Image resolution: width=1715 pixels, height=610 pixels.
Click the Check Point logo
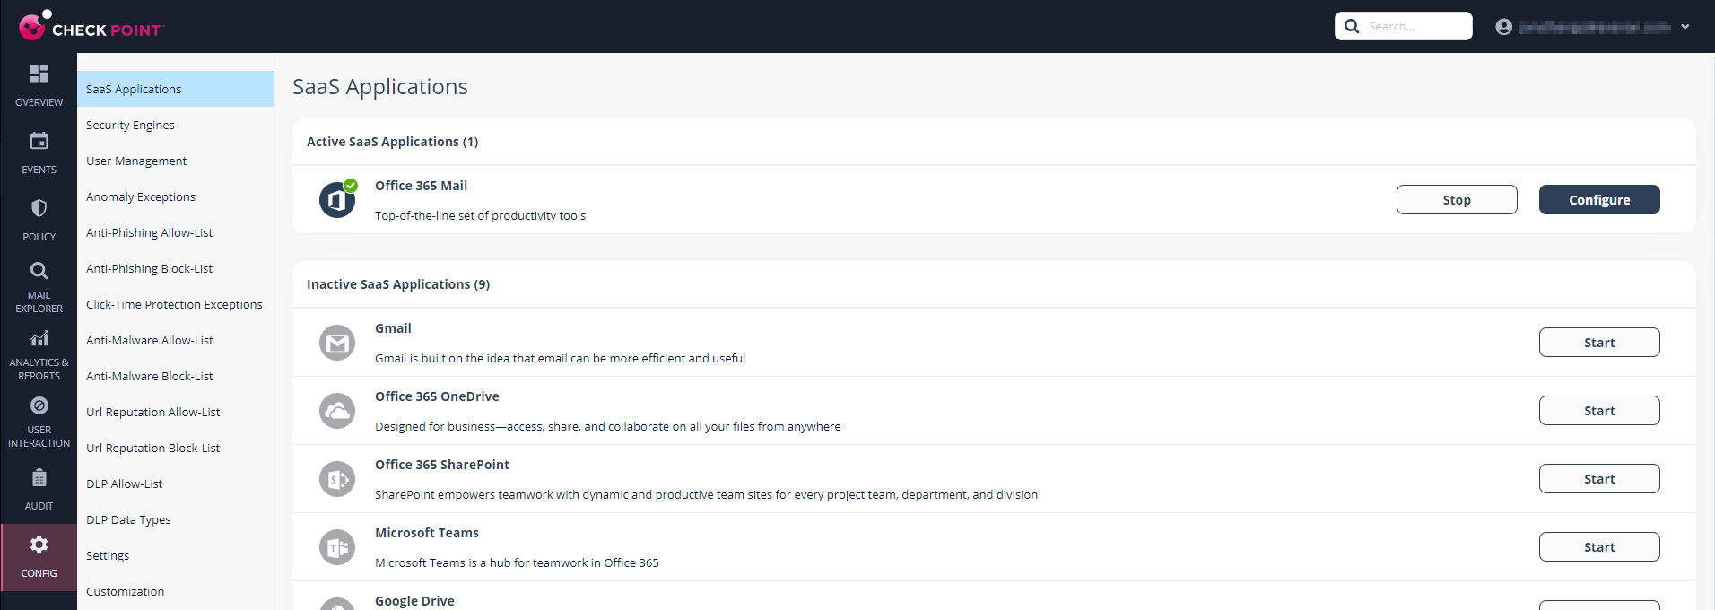[91, 26]
